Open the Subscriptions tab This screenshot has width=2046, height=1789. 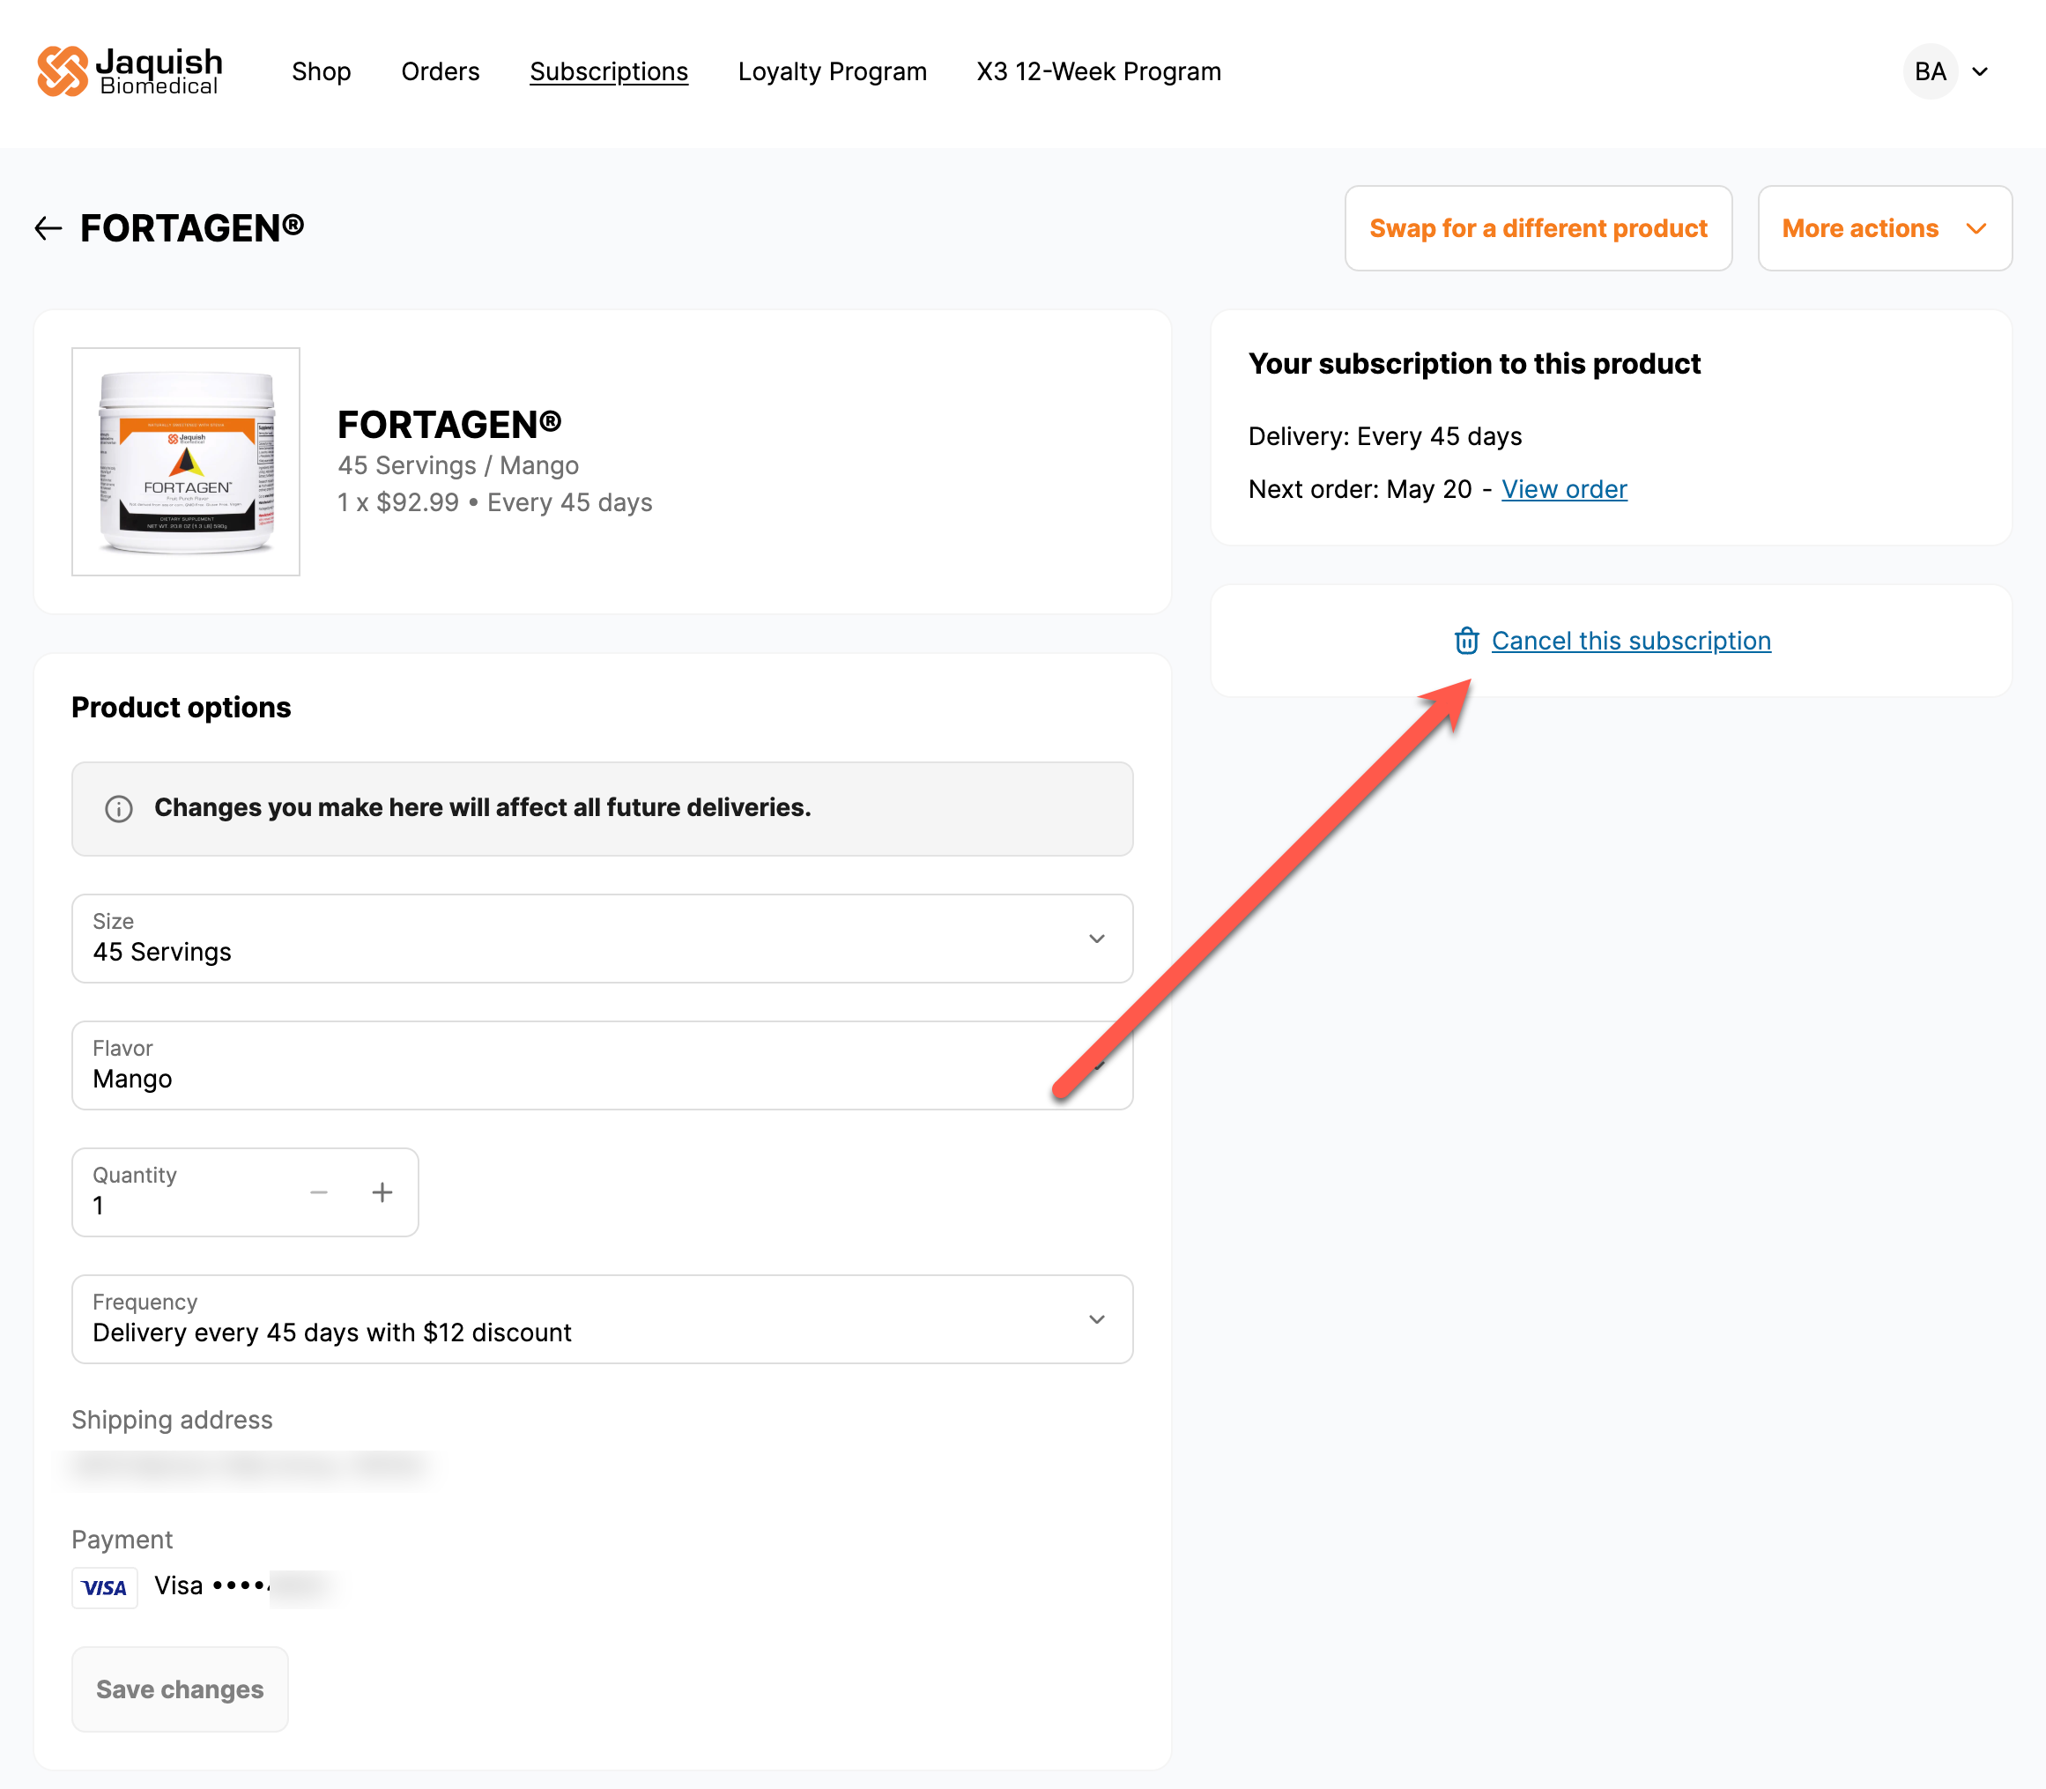609,72
